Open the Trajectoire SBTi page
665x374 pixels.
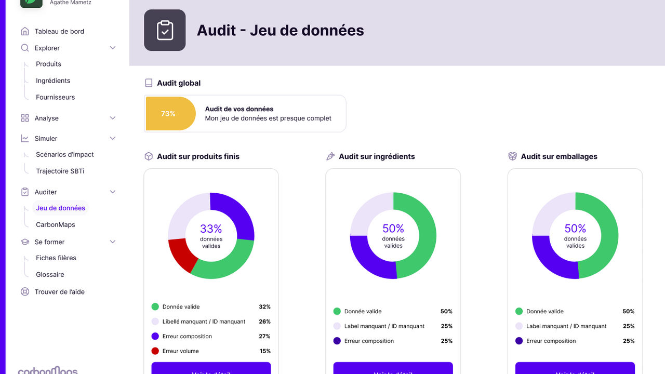tap(60, 171)
